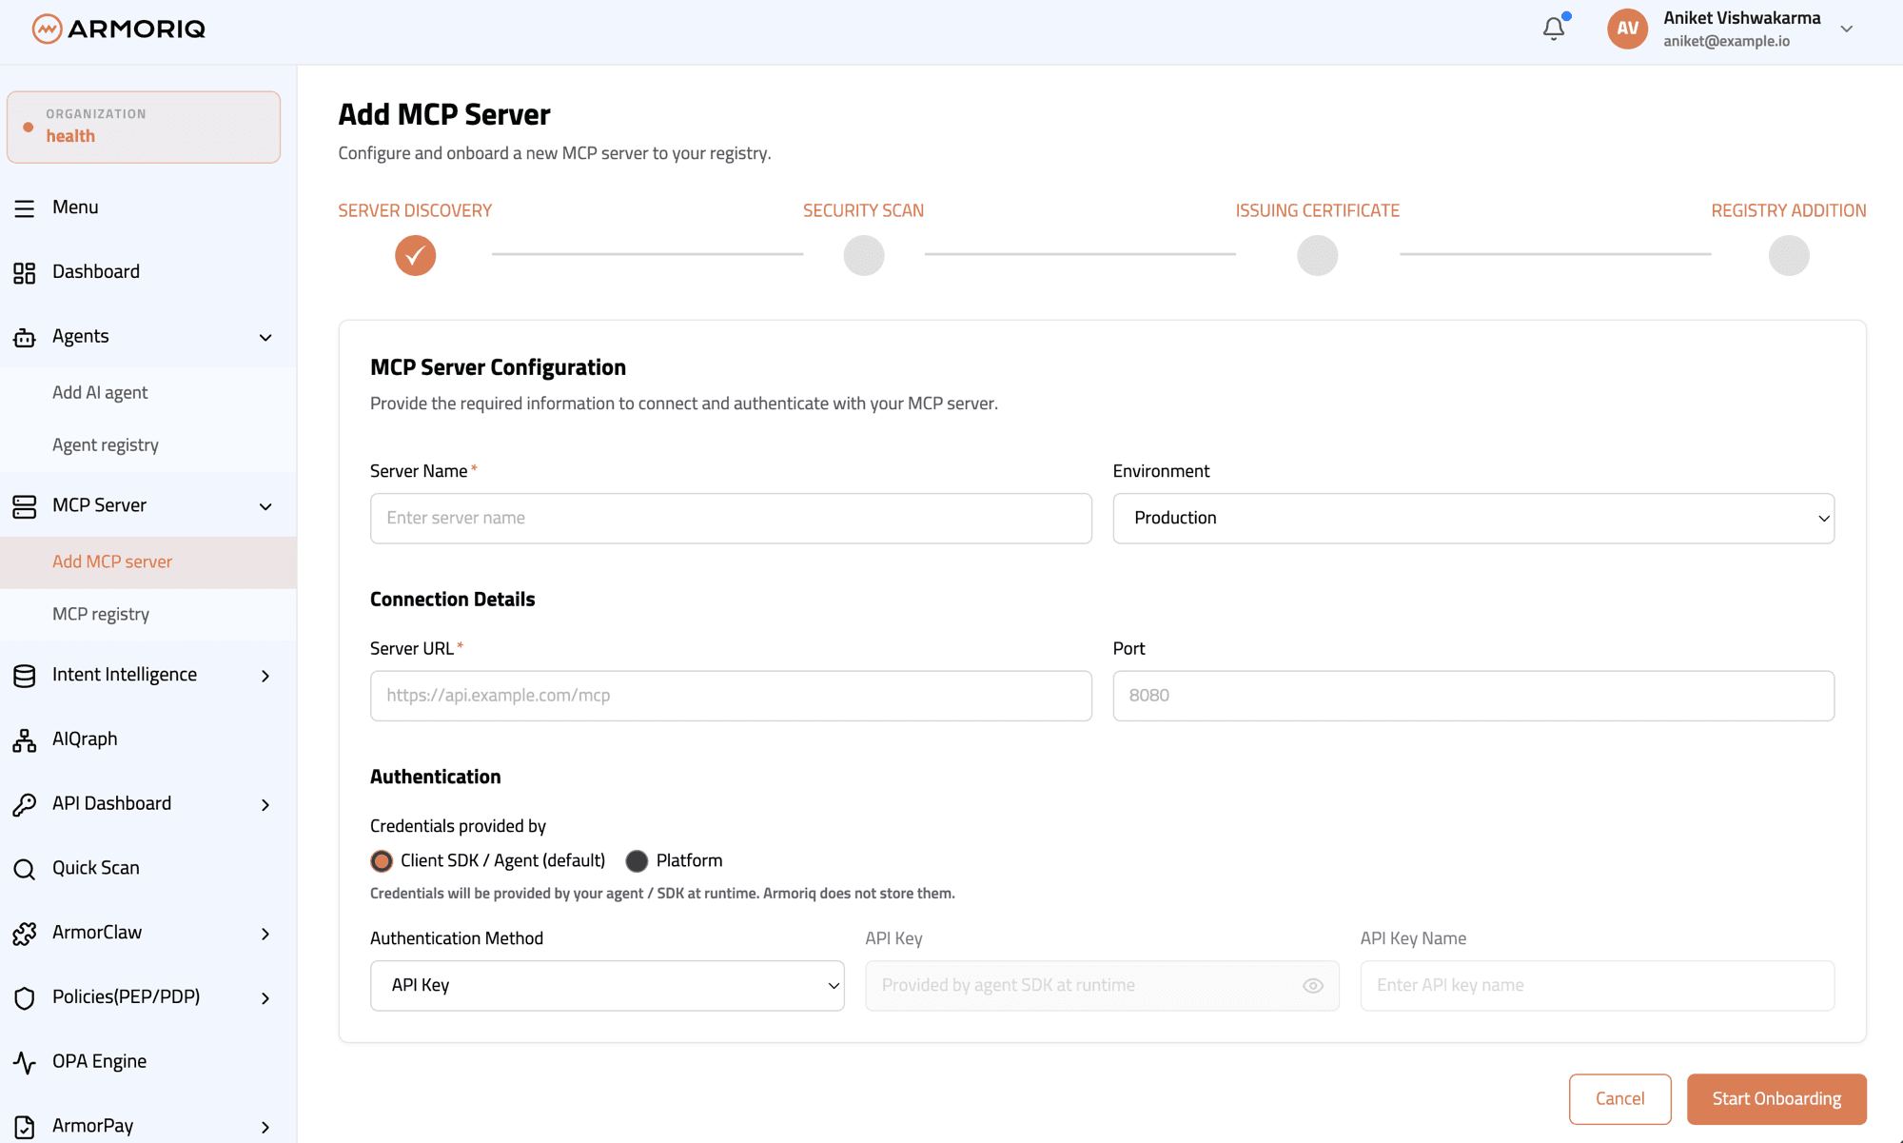Click the SECURITY SCAN step label
1903x1143 pixels.
(x=863, y=210)
